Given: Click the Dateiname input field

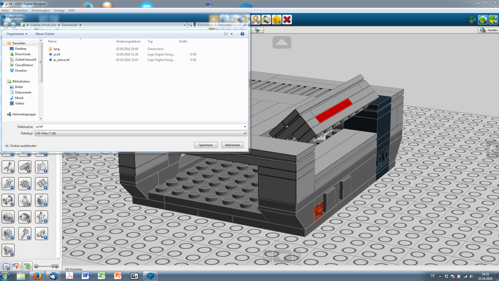Looking at the screenshot, I should coord(138,127).
